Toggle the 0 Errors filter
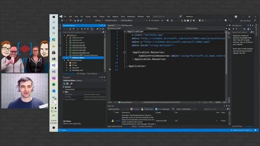This screenshot has width=260, height=146. tap(135, 109)
